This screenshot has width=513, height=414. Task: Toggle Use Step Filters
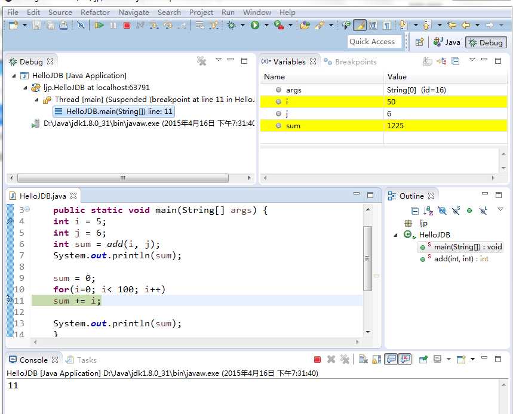click(x=214, y=25)
